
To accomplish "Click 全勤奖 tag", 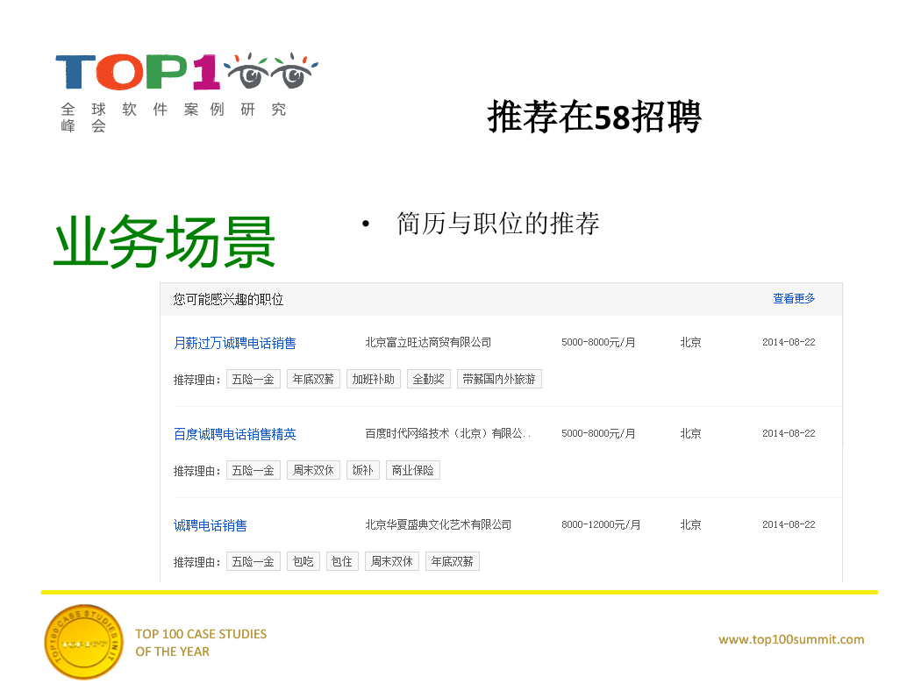I will 428,379.
